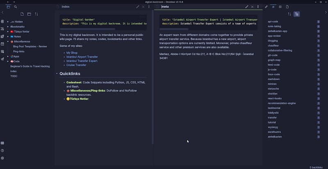The height and width of the screenshot is (169, 328).
Task: Open the TODO note
Action: pos(14,76)
